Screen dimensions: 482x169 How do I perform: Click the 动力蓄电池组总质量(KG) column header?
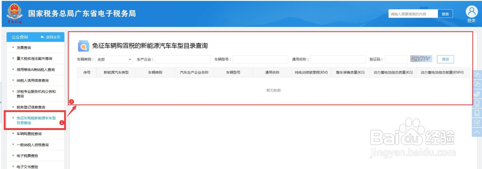[393, 72]
